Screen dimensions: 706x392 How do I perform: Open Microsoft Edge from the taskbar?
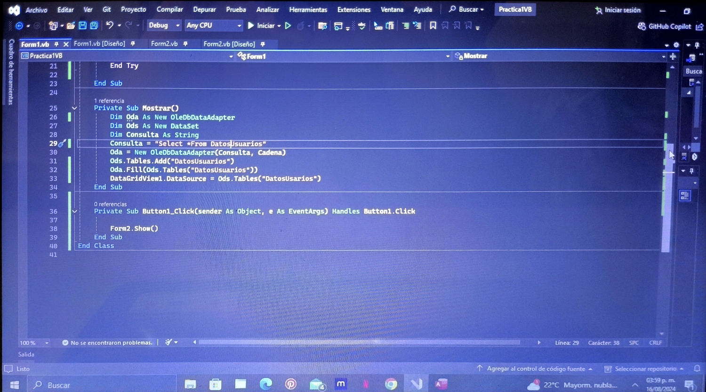click(265, 384)
